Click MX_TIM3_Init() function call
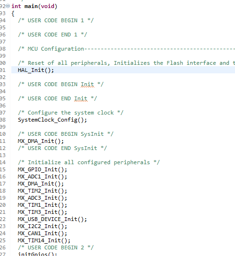 tap(42, 212)
